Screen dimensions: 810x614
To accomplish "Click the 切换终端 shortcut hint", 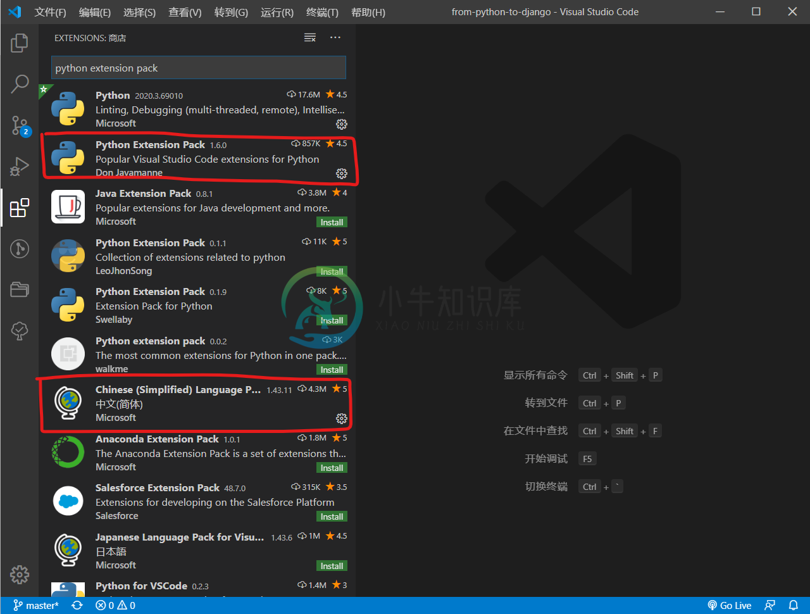I will click(546, 487).
